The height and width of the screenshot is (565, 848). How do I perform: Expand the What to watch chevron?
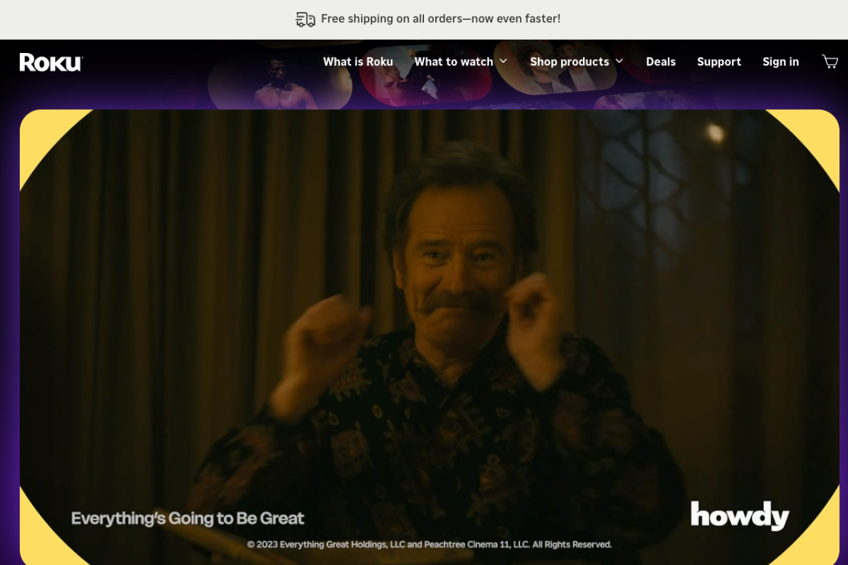coord(503,62)
